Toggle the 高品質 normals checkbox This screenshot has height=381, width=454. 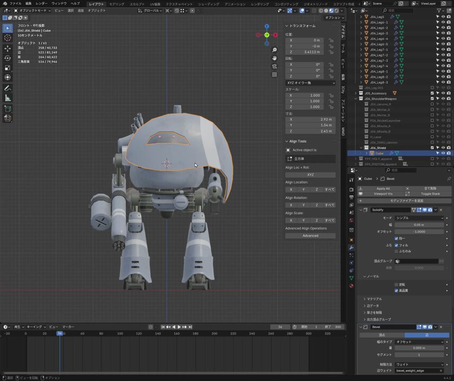click(396, 291)
